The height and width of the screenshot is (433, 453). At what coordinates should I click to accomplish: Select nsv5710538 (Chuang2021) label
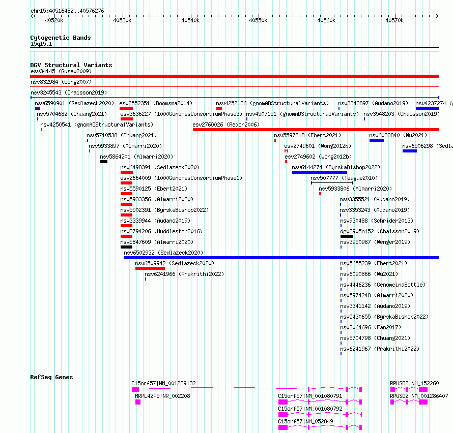pyautogui.click(x=122, y=135)
